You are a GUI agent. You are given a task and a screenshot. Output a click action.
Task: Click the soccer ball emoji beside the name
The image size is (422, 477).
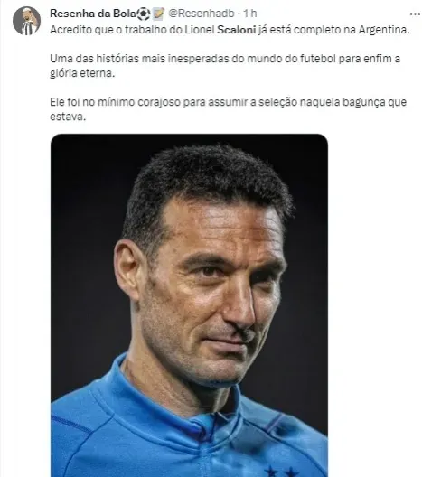[x=144, y=14]
